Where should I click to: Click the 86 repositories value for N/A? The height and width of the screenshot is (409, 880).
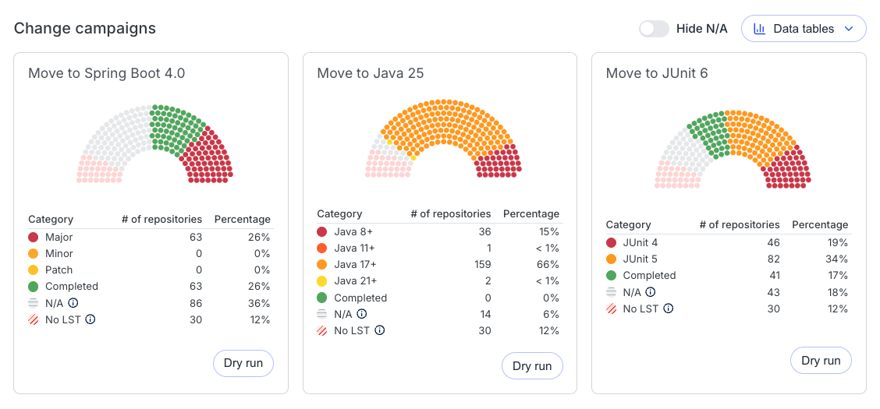pos(196,303)
